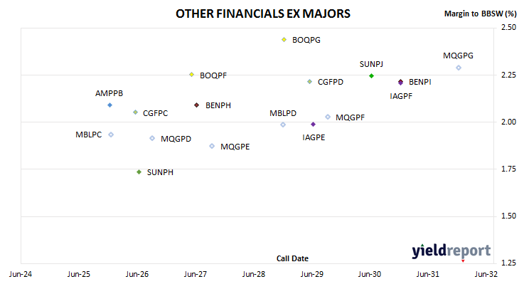Click the MQGPG hollow diamond marker
This screenshot has width=519, height=284.
(x=459, y=68)
